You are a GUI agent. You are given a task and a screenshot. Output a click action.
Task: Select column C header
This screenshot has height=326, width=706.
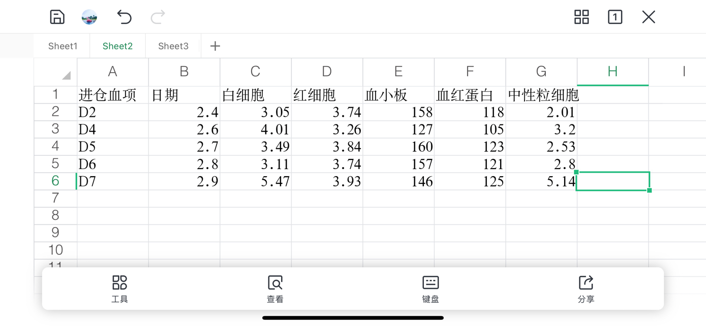click(x=256, y=72)
